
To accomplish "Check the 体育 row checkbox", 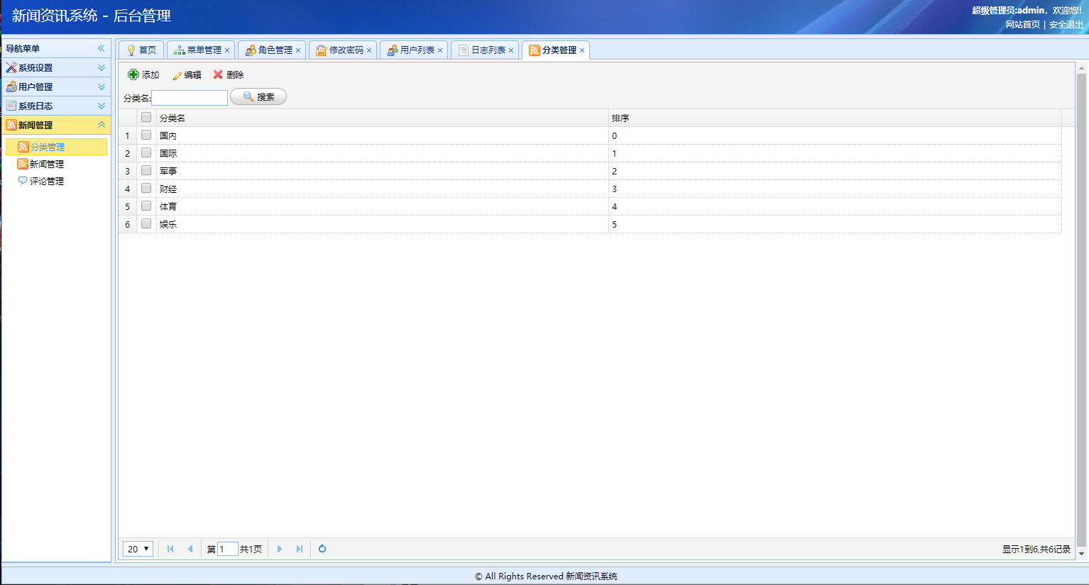I will [146, 206].
